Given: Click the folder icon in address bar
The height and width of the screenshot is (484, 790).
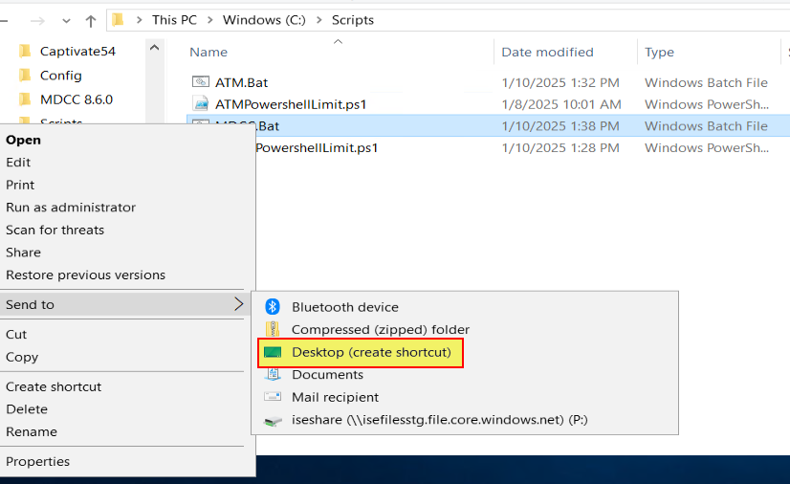Looking at the screenshot, I should [118, 20].
